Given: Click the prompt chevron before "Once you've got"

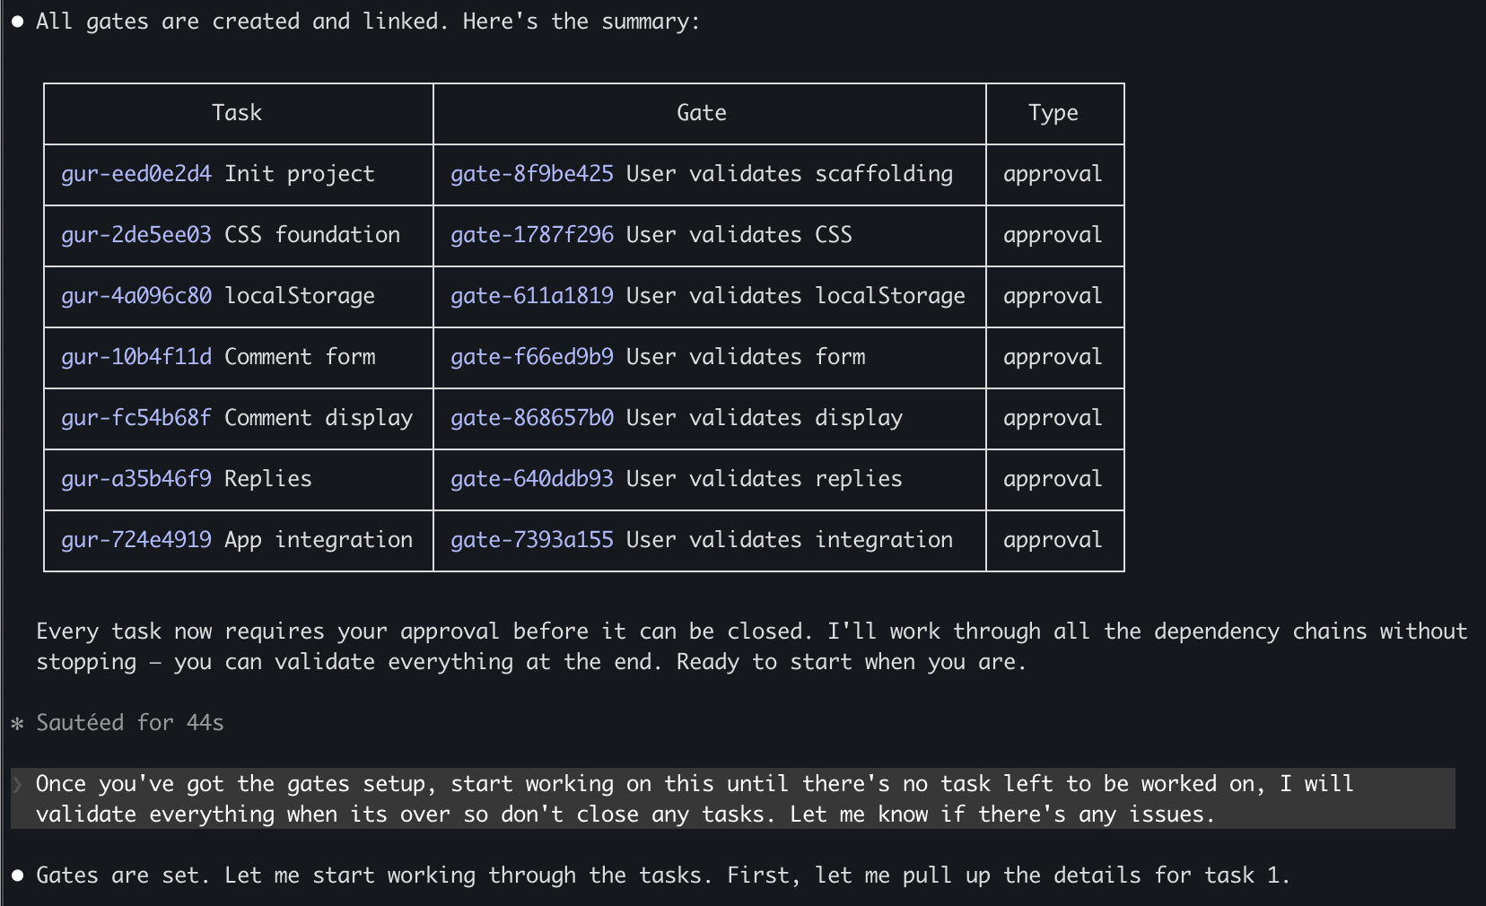Looking at the screenshot, I should coord(17,785).
